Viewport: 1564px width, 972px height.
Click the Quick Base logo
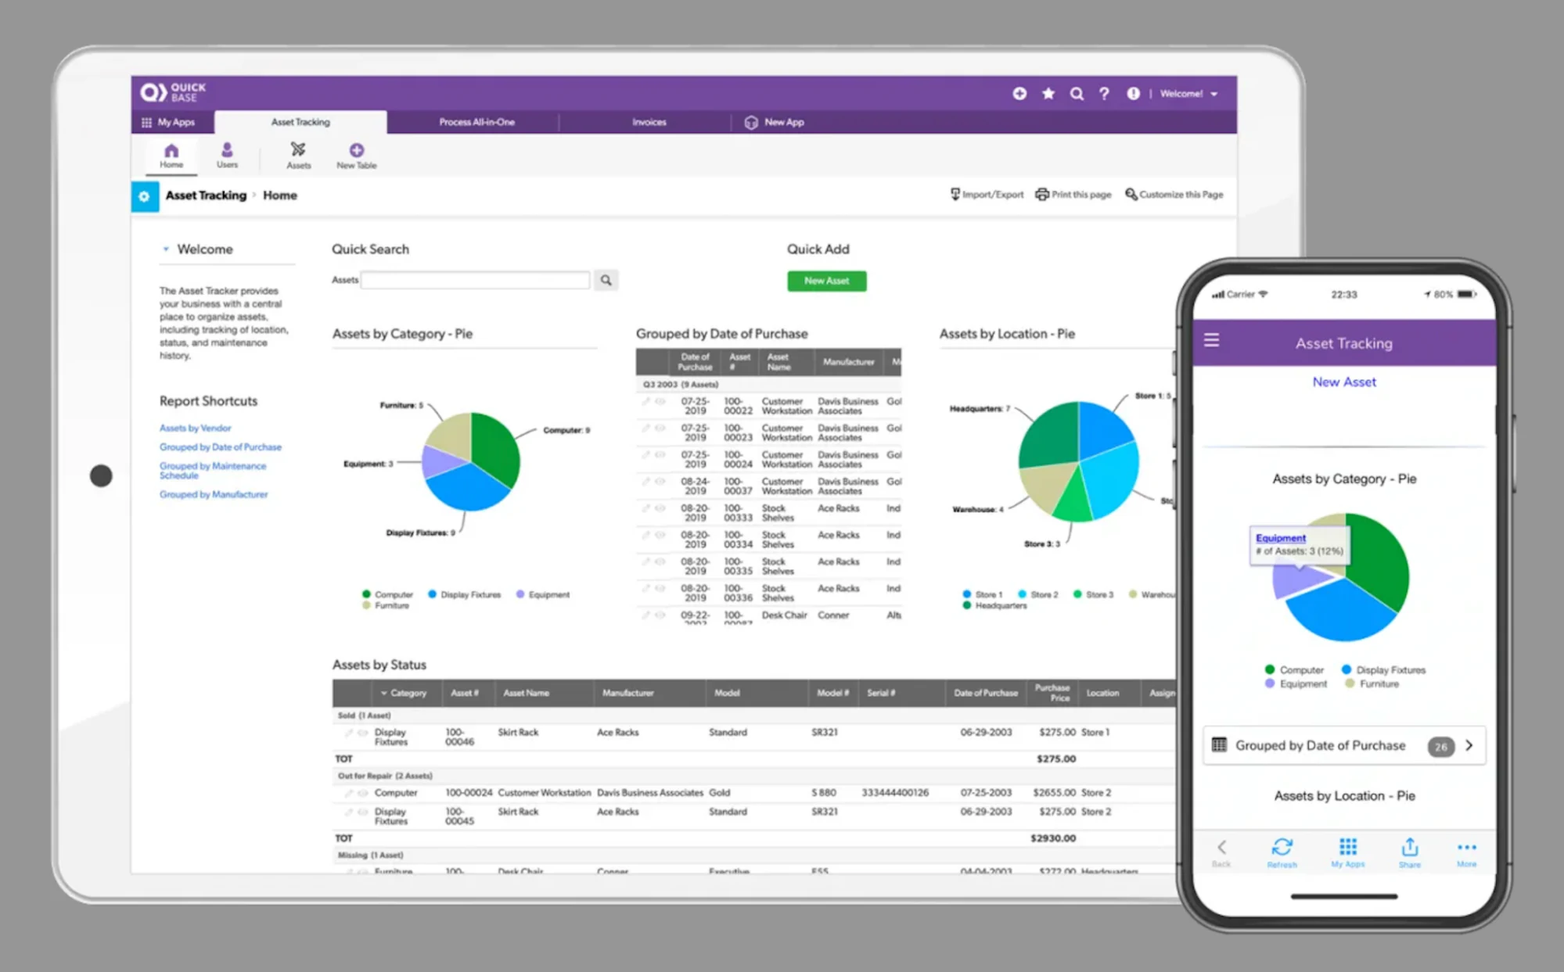pyautogui.click(x=173, y=92)
